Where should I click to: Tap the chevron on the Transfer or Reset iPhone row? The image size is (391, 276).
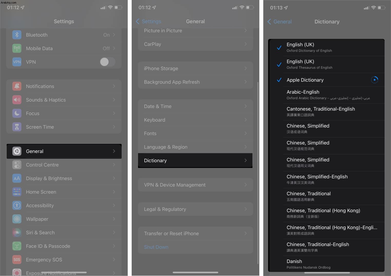[x=246, y=233]
